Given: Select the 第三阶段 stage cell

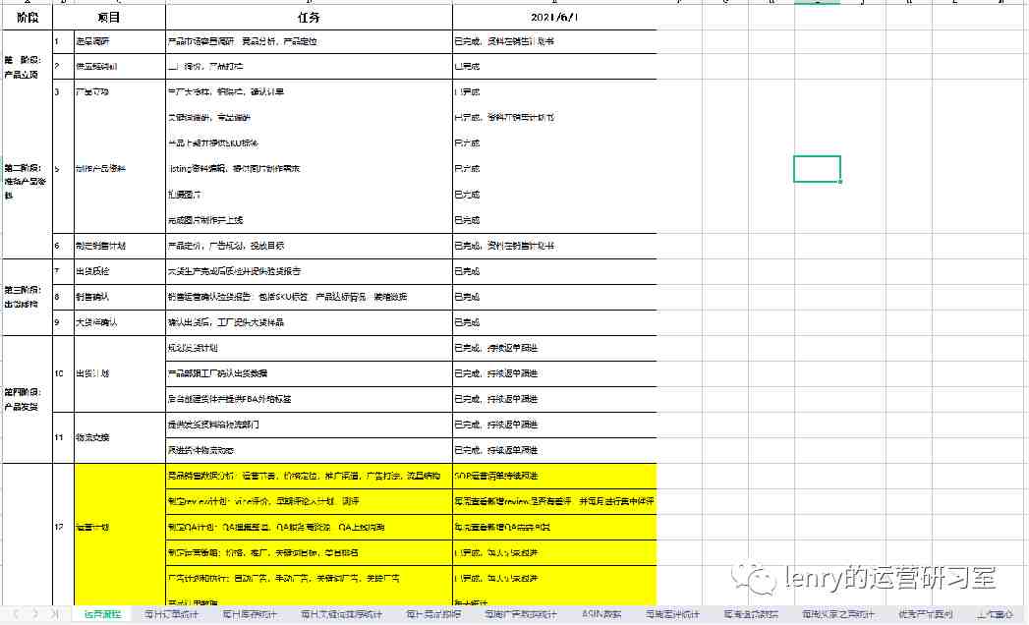Looking at the screenshot, I should coord(27,297).
